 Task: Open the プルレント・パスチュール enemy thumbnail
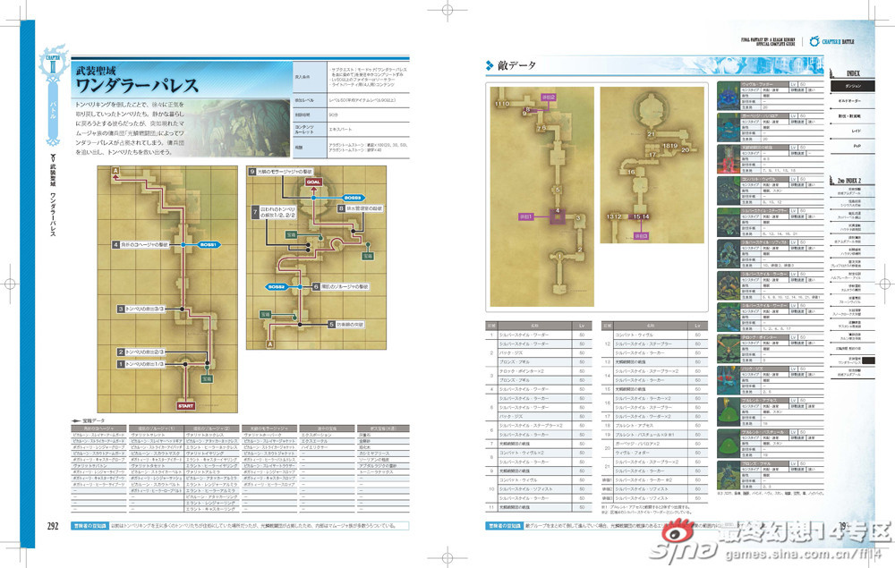coord(729,445)
